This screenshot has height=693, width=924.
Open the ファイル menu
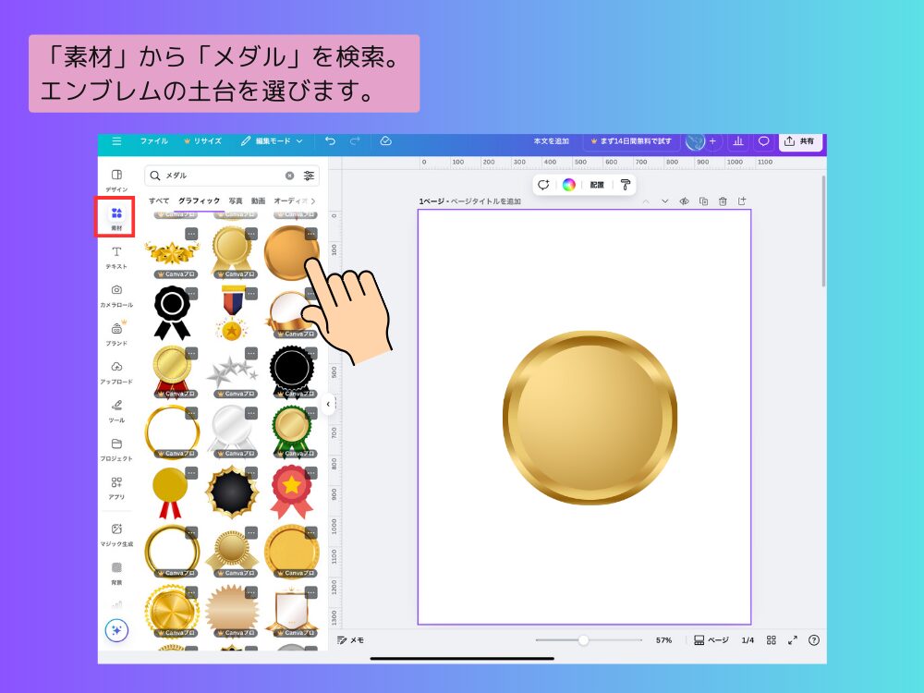154,141
